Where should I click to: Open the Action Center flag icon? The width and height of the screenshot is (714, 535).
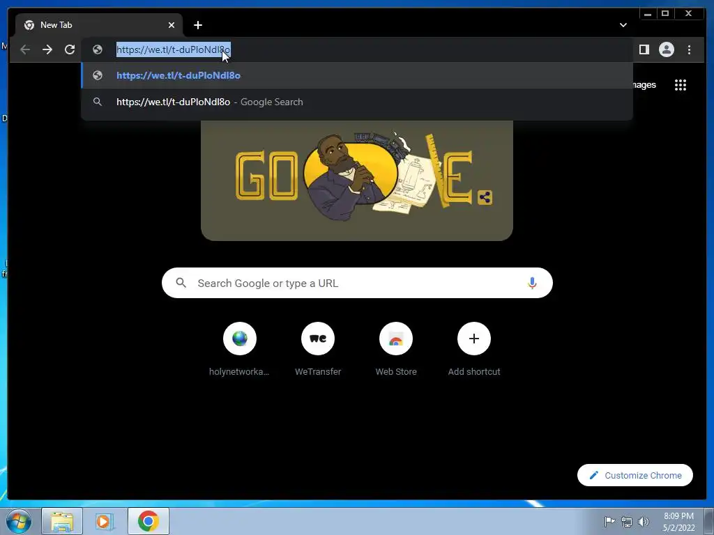point(609,522)
